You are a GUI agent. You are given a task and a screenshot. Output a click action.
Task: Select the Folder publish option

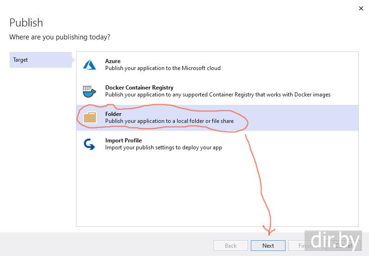(x=217, y=117)
